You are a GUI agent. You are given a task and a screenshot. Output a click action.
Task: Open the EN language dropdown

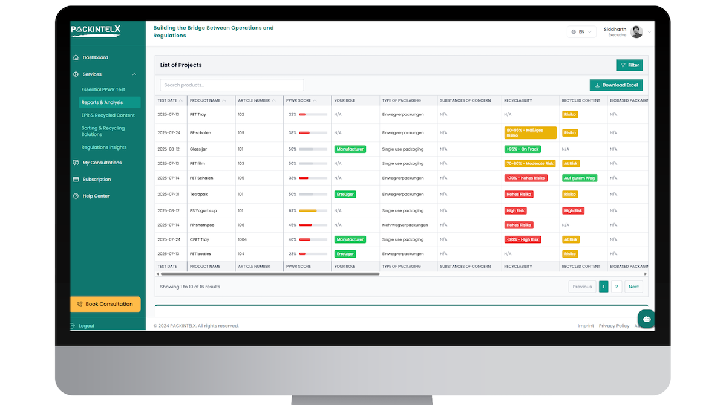[581, 32]
